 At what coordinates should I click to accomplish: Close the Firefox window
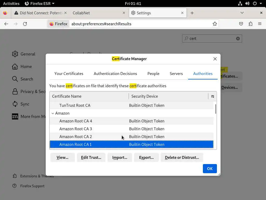(261, 13)
